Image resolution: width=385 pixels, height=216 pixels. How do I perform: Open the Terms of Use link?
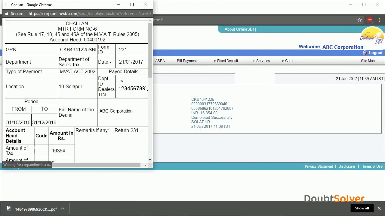pos(372,166)
